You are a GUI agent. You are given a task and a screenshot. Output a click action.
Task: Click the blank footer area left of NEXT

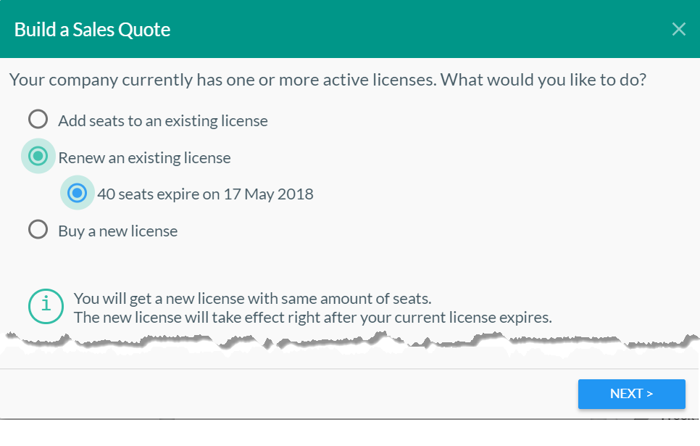pyautogui.click(x=290, y=394)
